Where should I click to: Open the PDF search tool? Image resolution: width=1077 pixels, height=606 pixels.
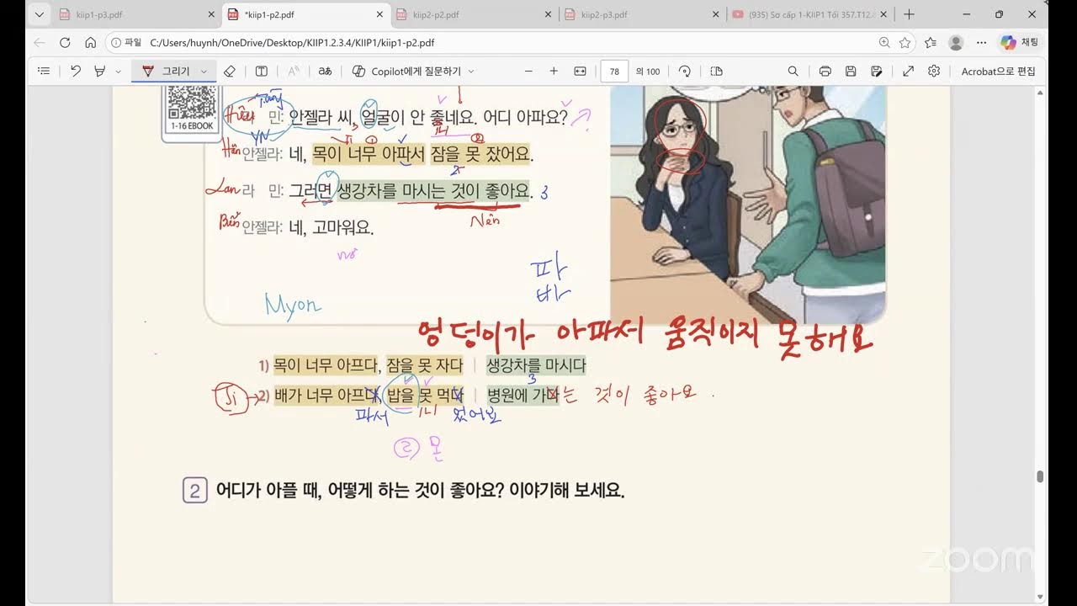793,72
